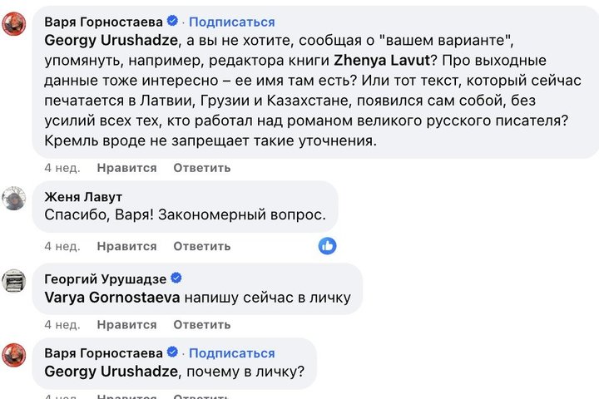The height and width of the screenshot is (399, 599).
Task: Click verified badge beside Георгий Урушадзе
Action: [176, 278]
